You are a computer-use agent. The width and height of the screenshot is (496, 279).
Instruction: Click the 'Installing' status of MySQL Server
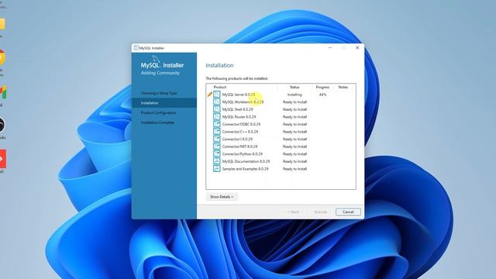[294, 95]
